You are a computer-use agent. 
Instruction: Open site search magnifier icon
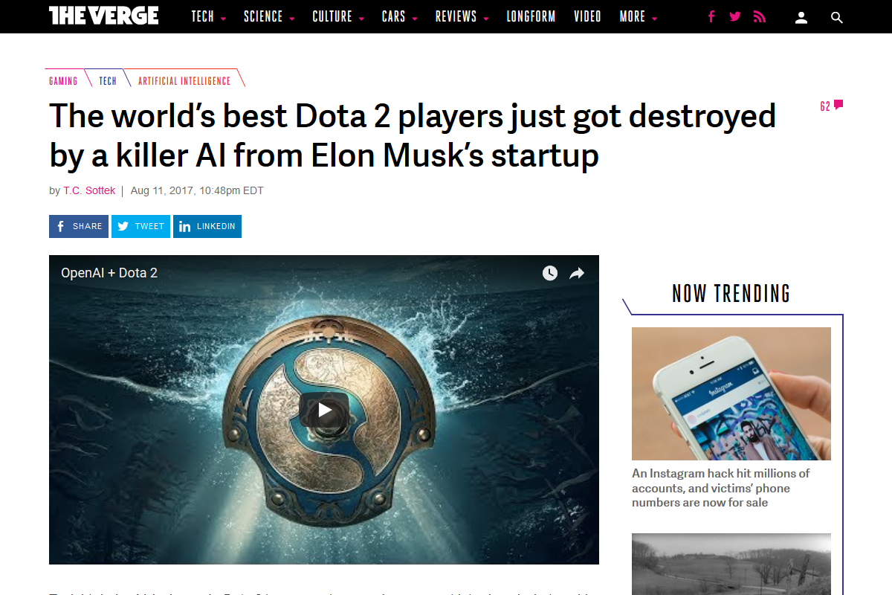tap(837, 17)
